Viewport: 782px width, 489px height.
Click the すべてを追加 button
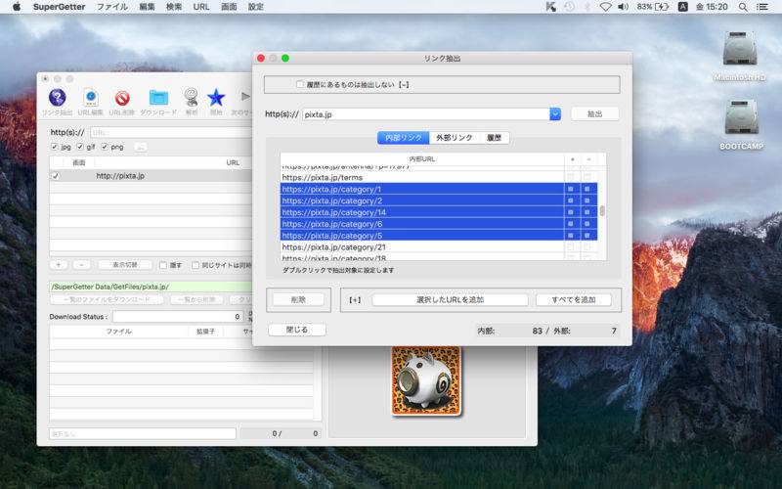coord(574,299)
